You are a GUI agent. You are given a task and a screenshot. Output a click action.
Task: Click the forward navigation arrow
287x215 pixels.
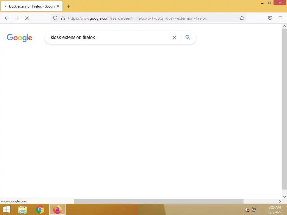17,18
